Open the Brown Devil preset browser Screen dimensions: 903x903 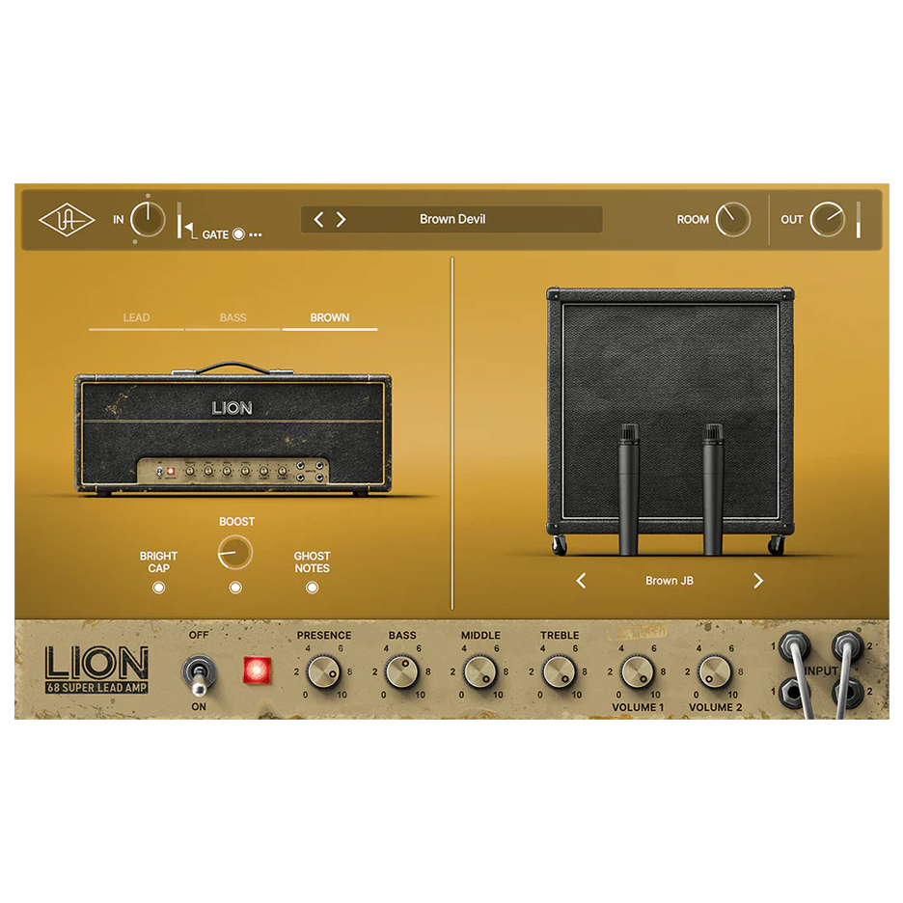(x=452, y=219)
